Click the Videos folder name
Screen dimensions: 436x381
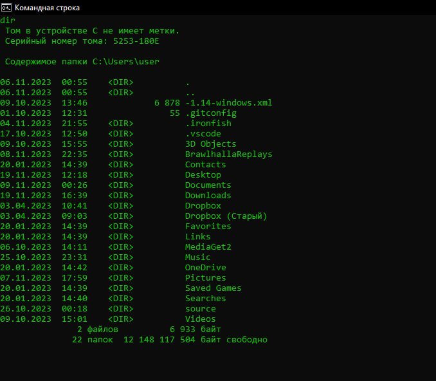coord(201,319)
